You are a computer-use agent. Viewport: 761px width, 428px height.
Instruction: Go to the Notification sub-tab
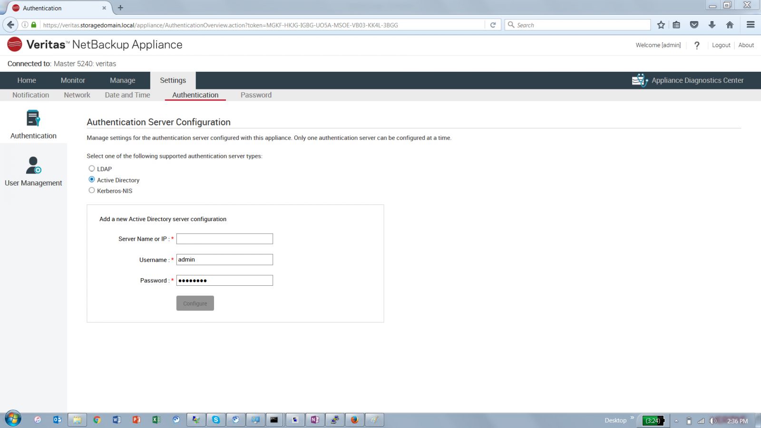pyautogui.click(x=31, y=95)
